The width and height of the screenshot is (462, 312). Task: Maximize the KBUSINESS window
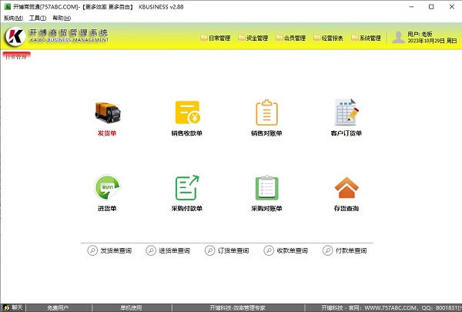click(431, 6)
